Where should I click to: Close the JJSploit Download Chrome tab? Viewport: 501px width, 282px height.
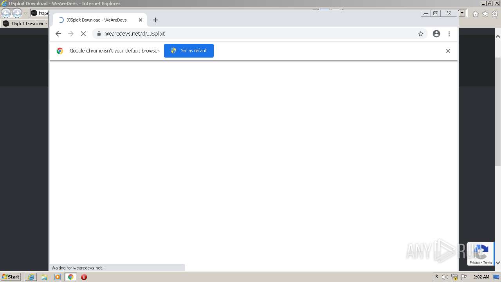(x=141, y=20)
